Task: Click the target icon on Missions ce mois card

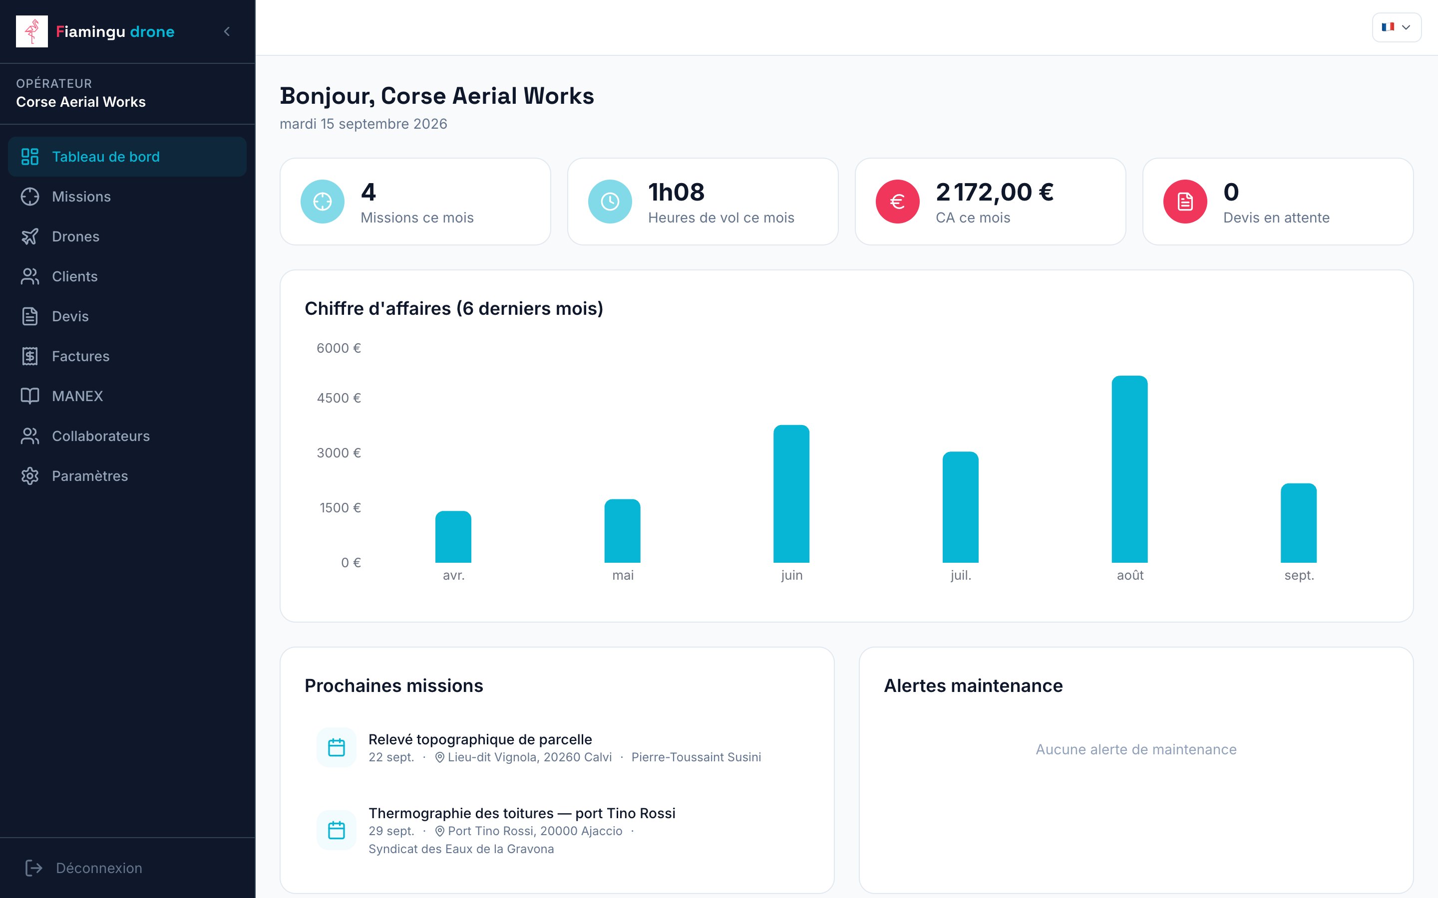Action: 323,202
